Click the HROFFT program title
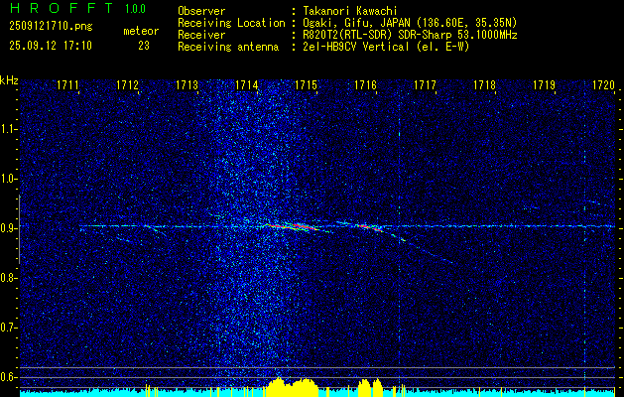This screenshot has width=624, height=397. 61,8
